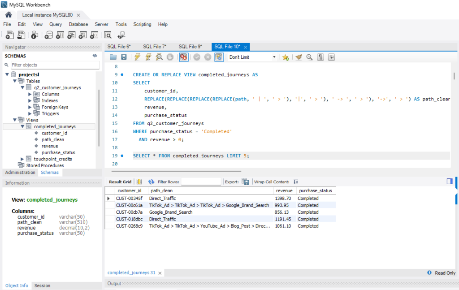
Task: Toggle continue on error execution
Action: coord(183,57)
